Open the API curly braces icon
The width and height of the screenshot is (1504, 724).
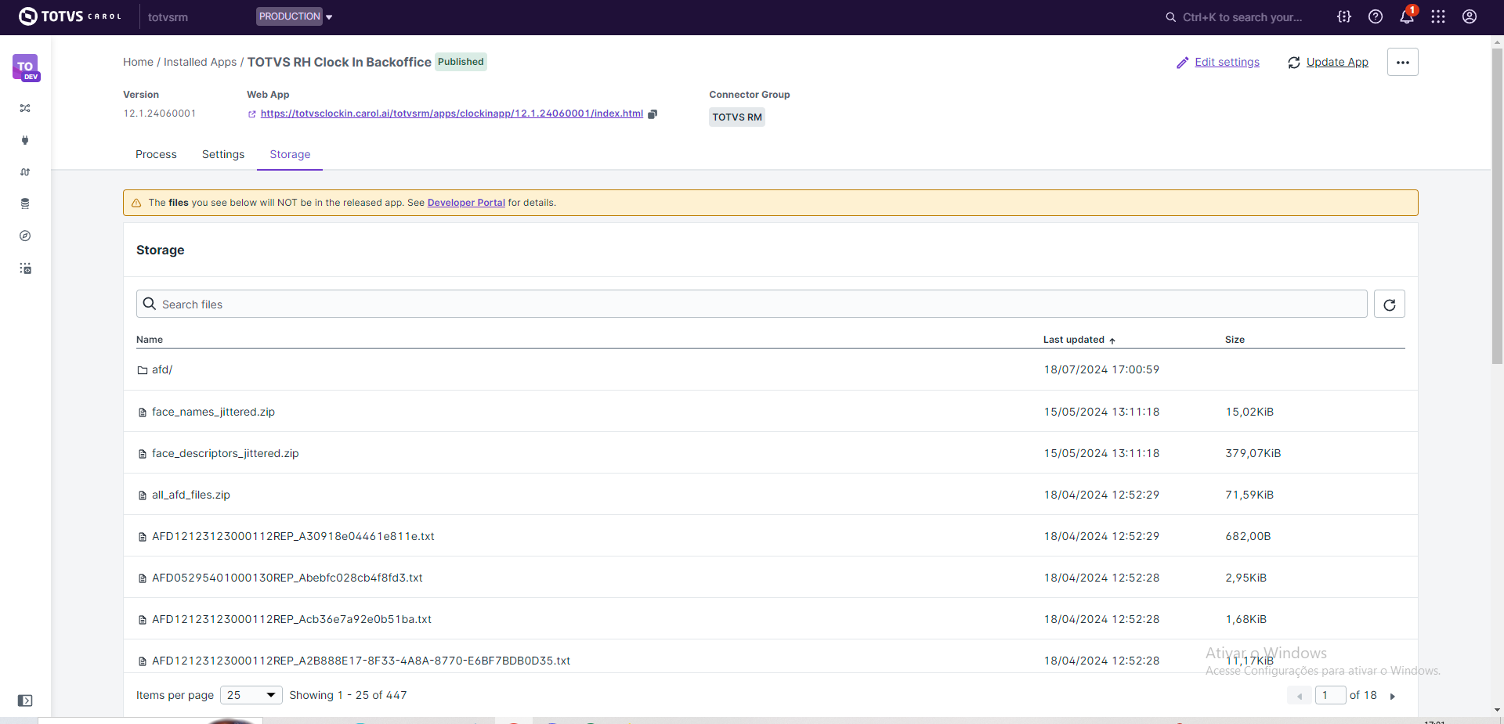point(1344,16)
